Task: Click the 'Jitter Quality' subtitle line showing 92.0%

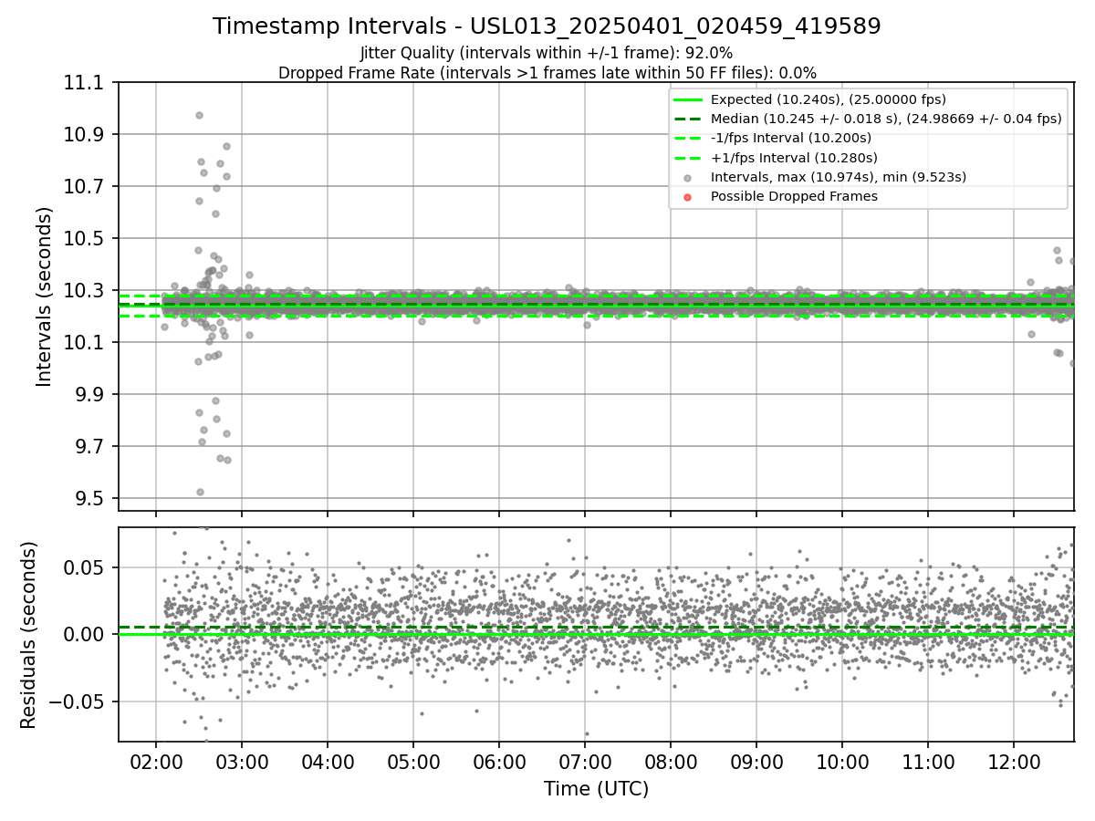Action: 547,53
